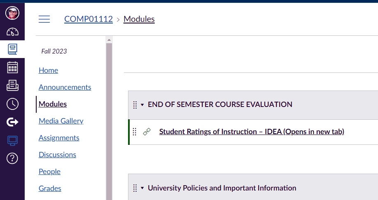Click the course navigation vertical scrollbar
Image resolution: width=378 pixels, height=200 pixels.
coord(109,123)
